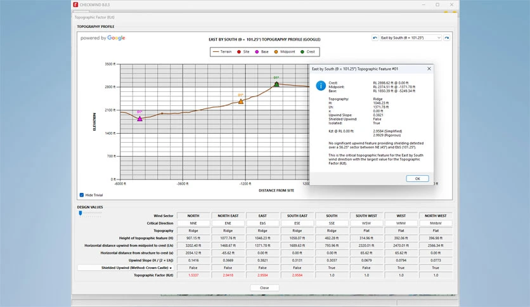Click the SOUTH WEST topography Flat cell
Screen dimensions: 530x307
(x=366, y=231)
